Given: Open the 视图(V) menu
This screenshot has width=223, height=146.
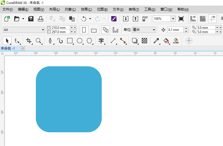Looking at the screenshot, I should 39,10.
